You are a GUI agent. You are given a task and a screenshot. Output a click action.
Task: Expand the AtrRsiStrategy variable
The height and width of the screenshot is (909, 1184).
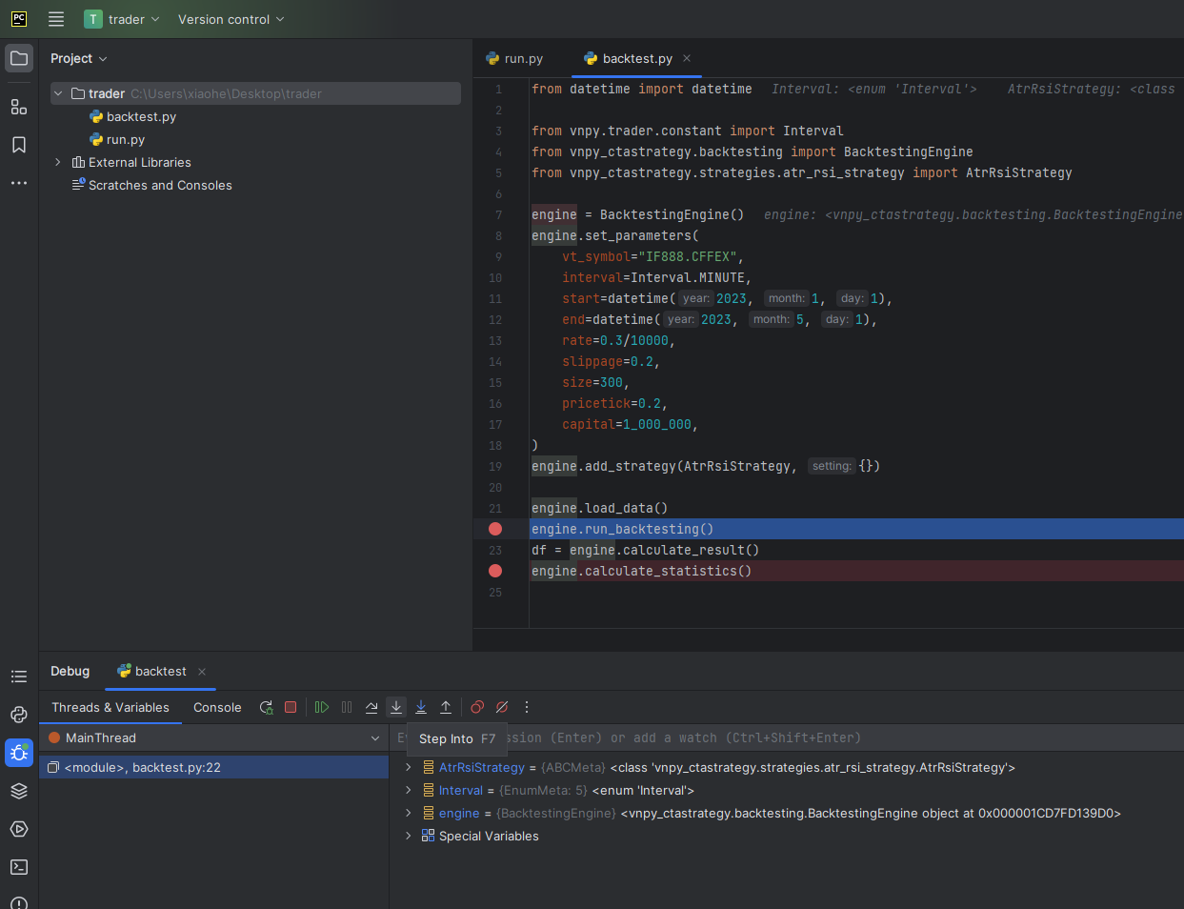tap(409, 767)
